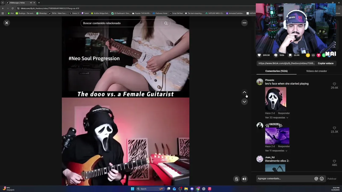Viewport: 342px width, 192px height.
Task: Reply to Phoenix's comment via Responder
Action: (284, 113)
